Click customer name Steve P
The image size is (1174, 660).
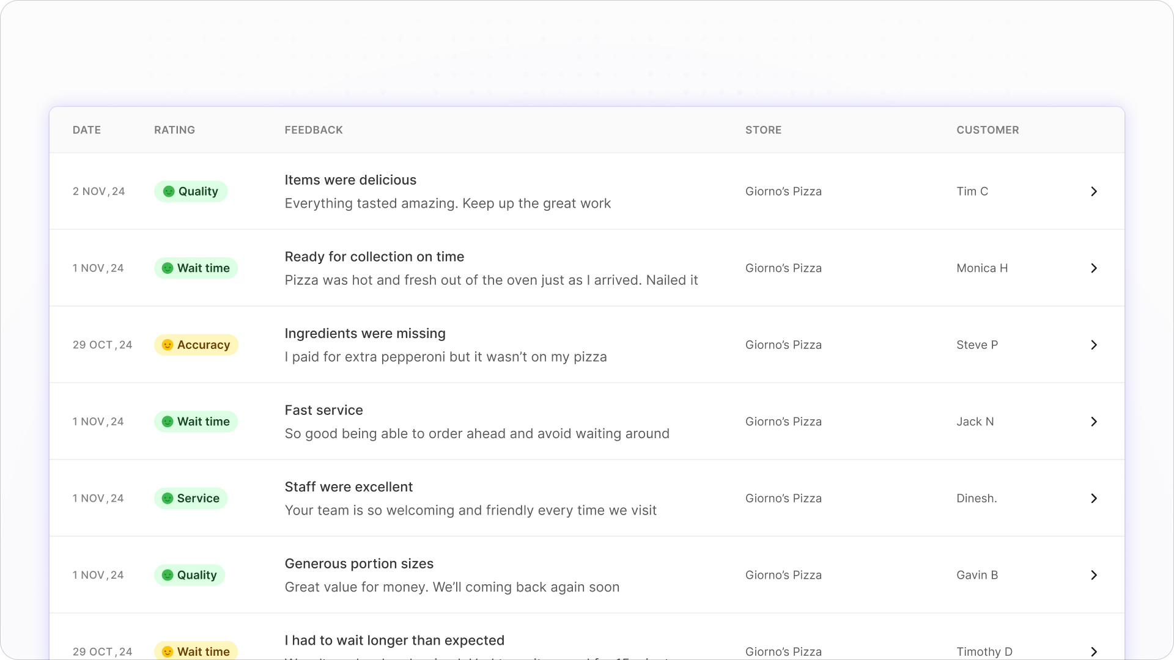pyautogui.click(x=977, y=345)
